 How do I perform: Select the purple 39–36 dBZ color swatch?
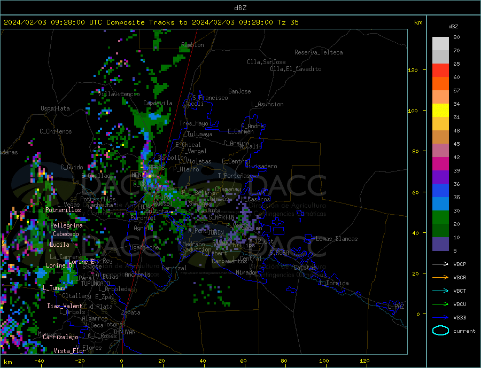tap(440, 177)
